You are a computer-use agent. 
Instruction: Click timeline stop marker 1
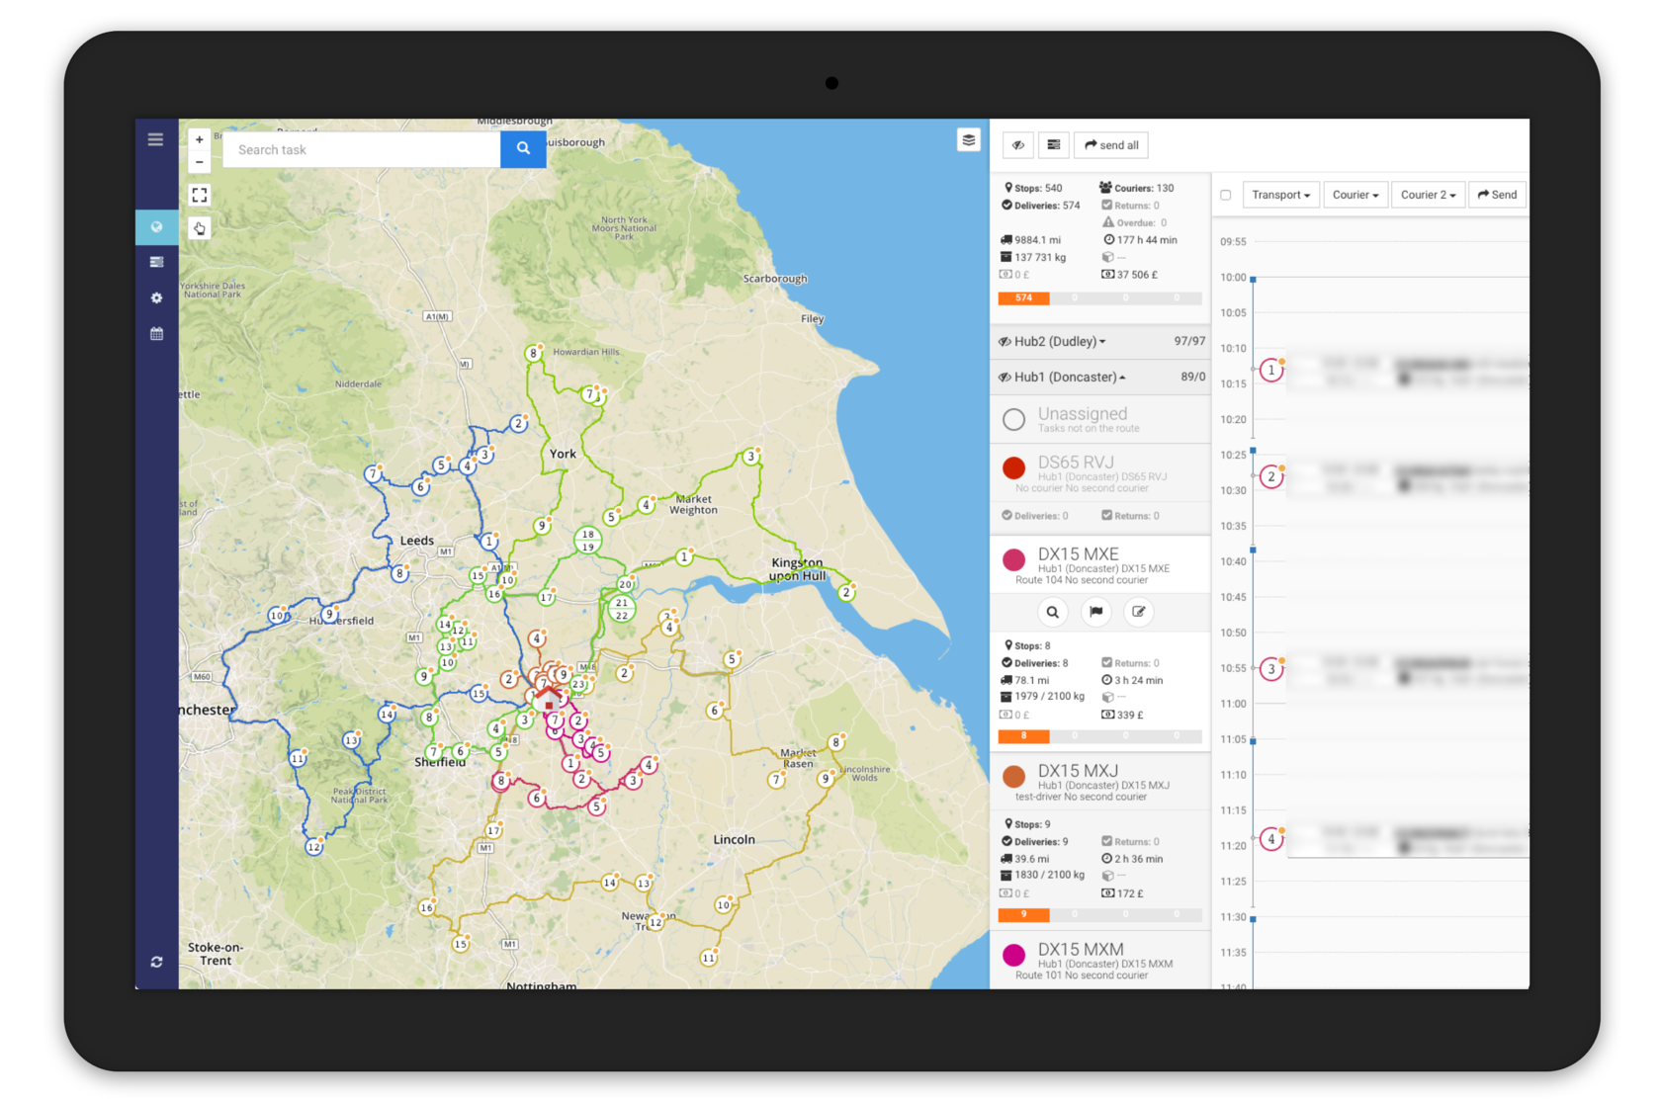(1271, 371)
